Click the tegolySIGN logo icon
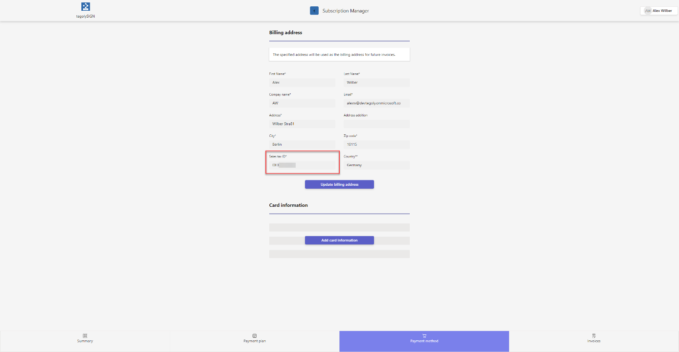This screenshot has height=352, width=679. click(86, 7)
